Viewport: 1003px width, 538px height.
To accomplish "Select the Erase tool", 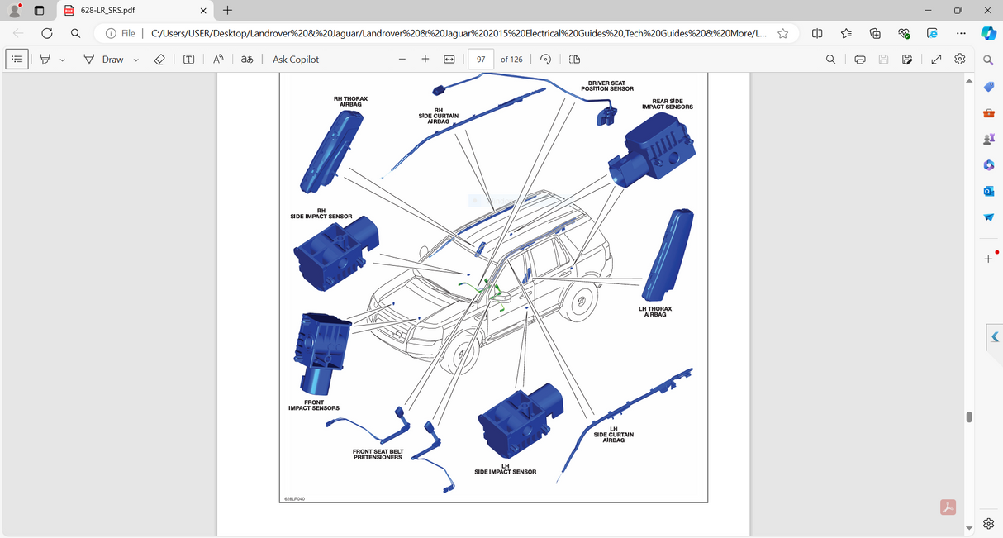I will (159, 59).
